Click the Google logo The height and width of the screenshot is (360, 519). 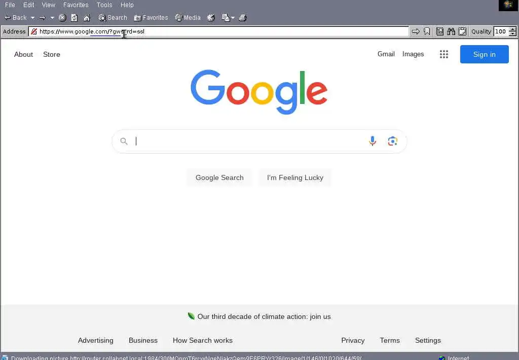[259, 92]
